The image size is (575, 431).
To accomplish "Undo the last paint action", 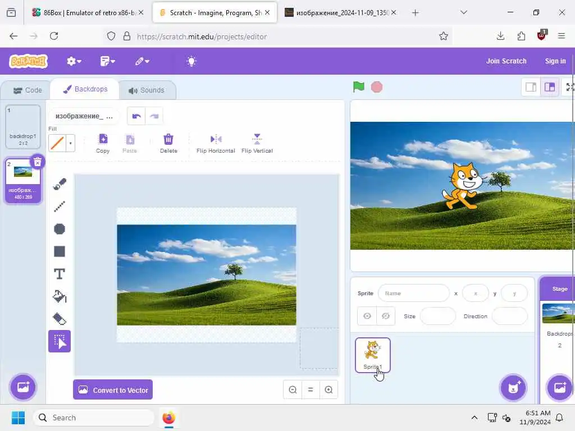I will 136,116.
